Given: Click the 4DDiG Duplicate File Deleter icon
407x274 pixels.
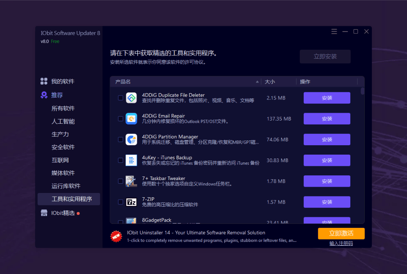Looking at the screenshot, I should click(131, 98).
